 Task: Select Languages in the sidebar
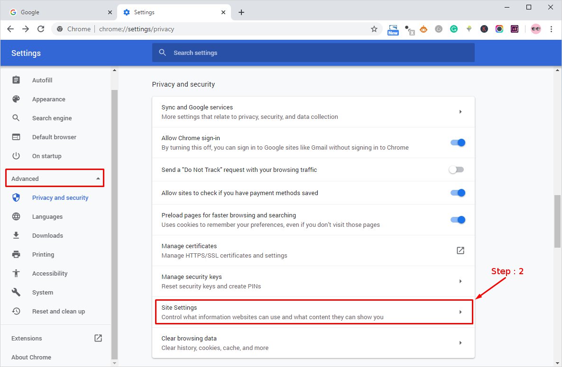click(x=47, y=216)
